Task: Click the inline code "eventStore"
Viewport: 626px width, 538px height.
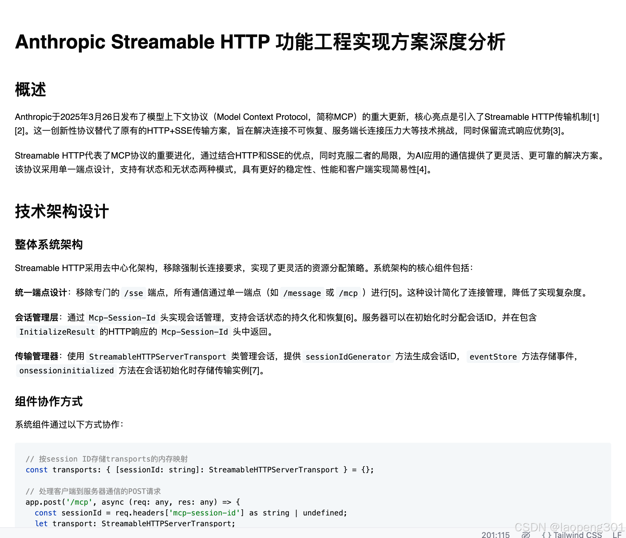Action: tap(493, 357)
